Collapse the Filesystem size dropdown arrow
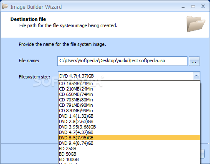The width and height of the screenshot is (210, 164). tap(197, 76)
